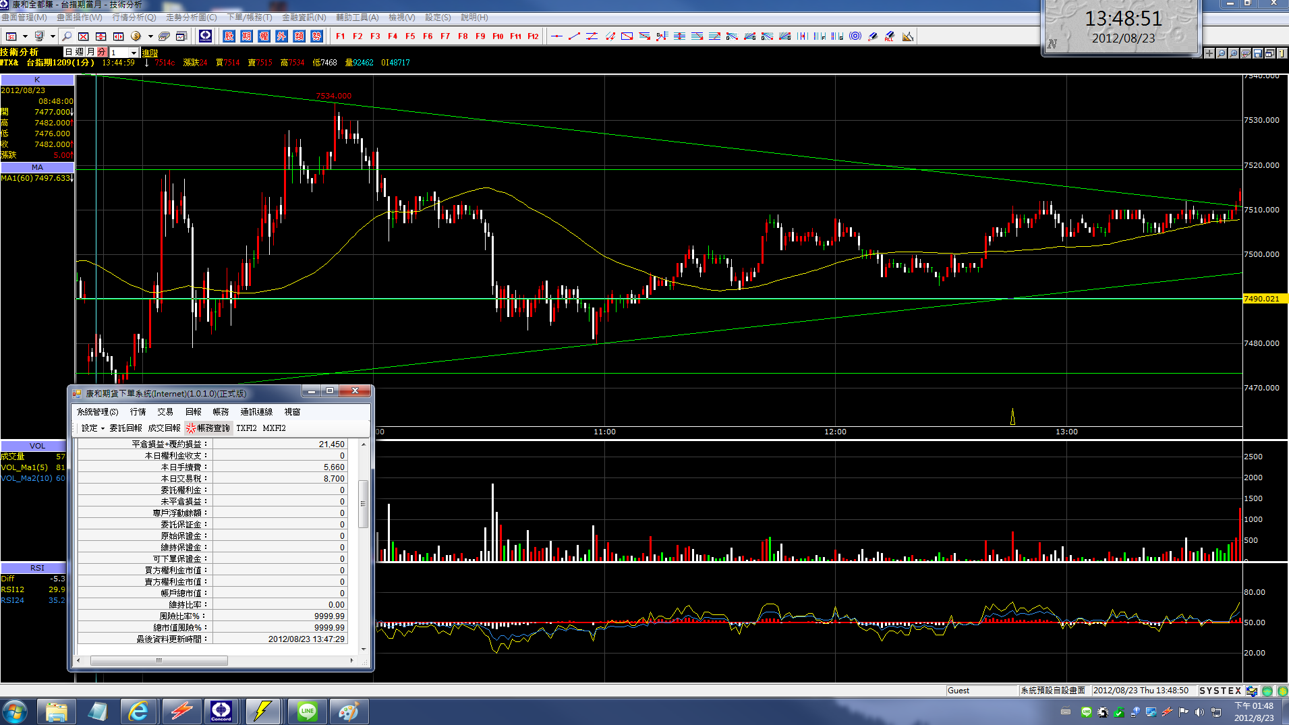The height and width of the screenshot is (725, 1289).
Task: Open the 行情分析(Q) menu
Action: (x=134, y=18)
